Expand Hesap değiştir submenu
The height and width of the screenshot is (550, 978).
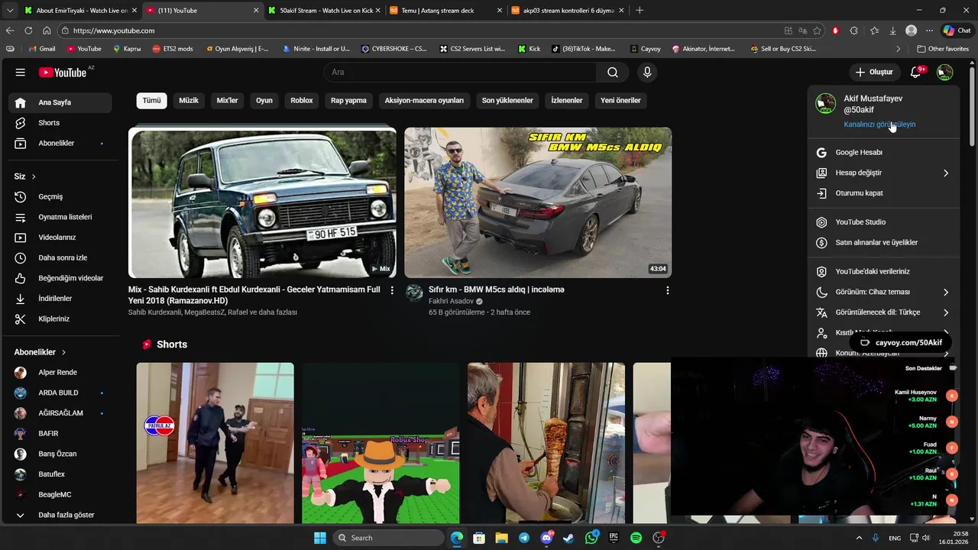883,173
